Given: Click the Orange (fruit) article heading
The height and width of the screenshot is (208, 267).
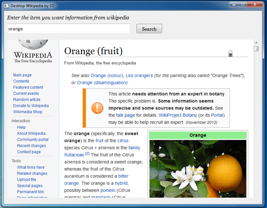Looking at the screenshot, I should (x=93, y=51).
